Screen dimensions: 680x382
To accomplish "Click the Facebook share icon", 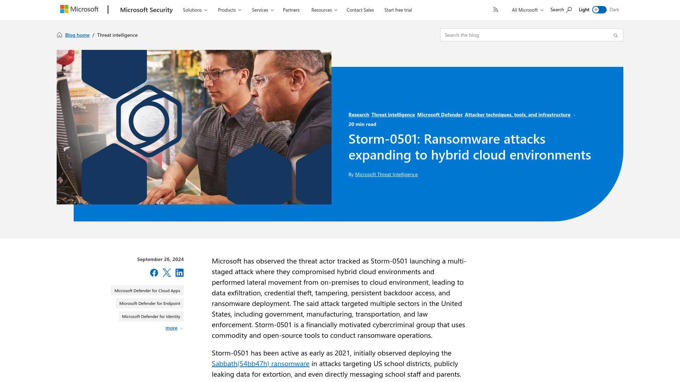I will (154, 272).
